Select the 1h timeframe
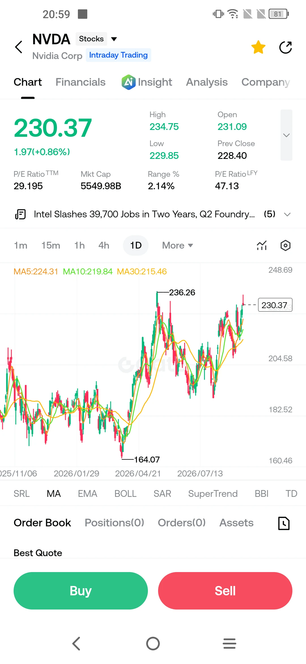 (x=80, y=245)
